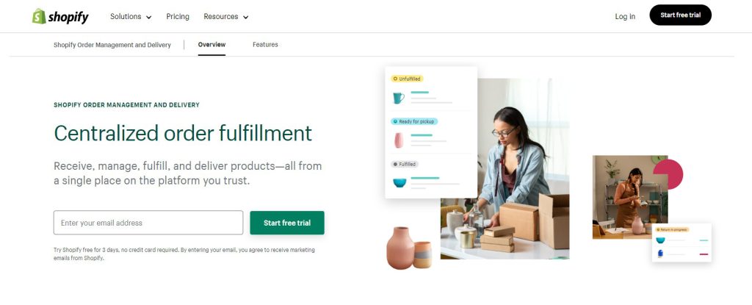Click the woman packing boxes photo
Image resolution: width=752 pixels, height=305 pixels.
505,169
